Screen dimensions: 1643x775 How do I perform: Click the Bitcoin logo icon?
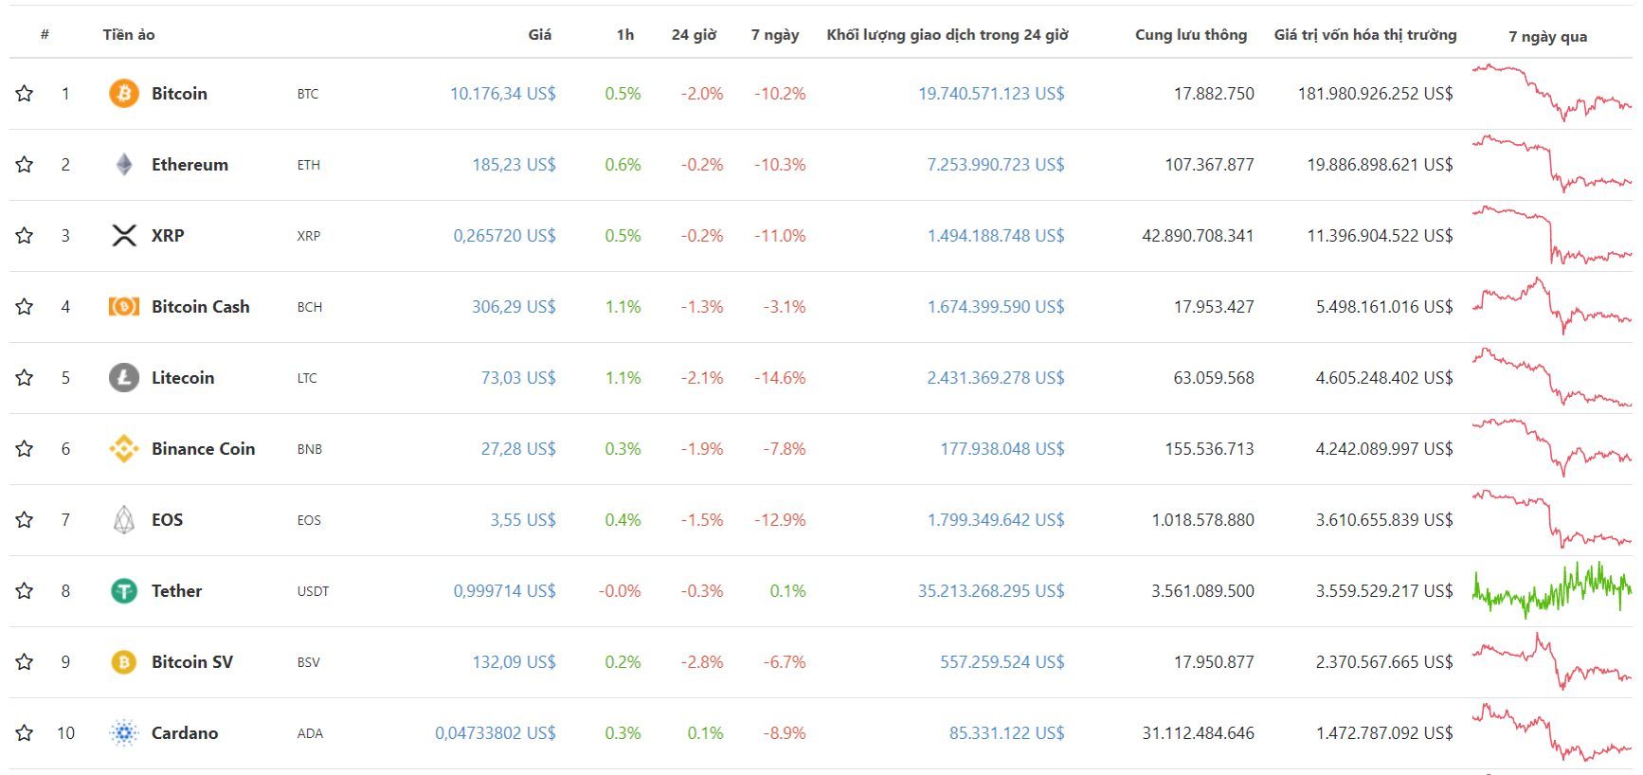(x=124, y=93)
